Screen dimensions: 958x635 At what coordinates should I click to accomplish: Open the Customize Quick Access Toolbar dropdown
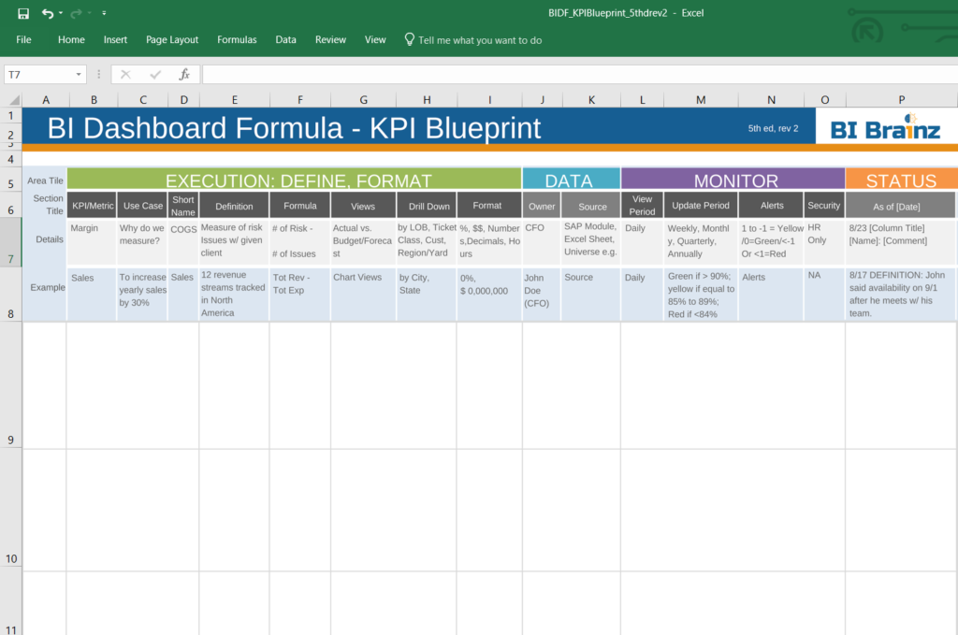click(x=103, y=12)
